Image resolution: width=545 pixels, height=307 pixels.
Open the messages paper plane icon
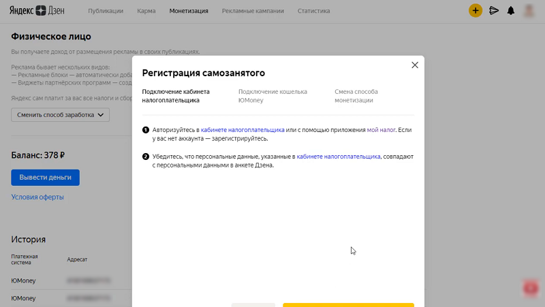[493, 11]
